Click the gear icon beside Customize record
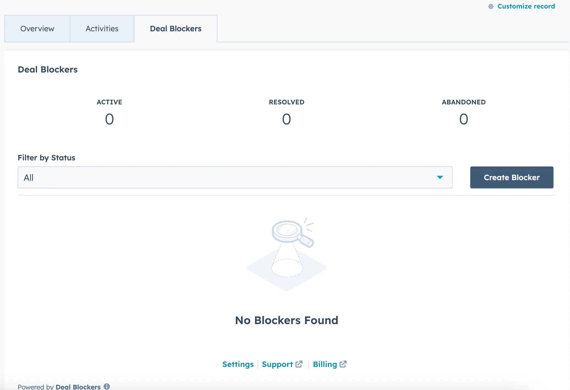The height and width of the screenshot is (390, 570). click(x=491, y=6)
